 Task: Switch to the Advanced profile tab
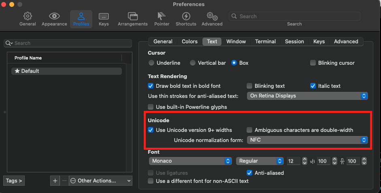[x=346, y=42]
